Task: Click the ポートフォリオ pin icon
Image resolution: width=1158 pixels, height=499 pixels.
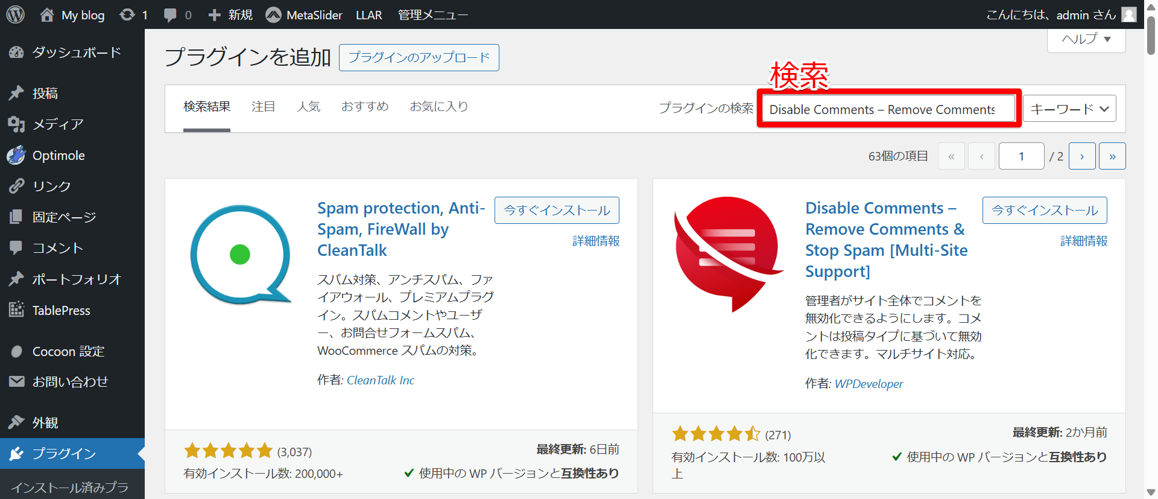Action: (16, 279)
